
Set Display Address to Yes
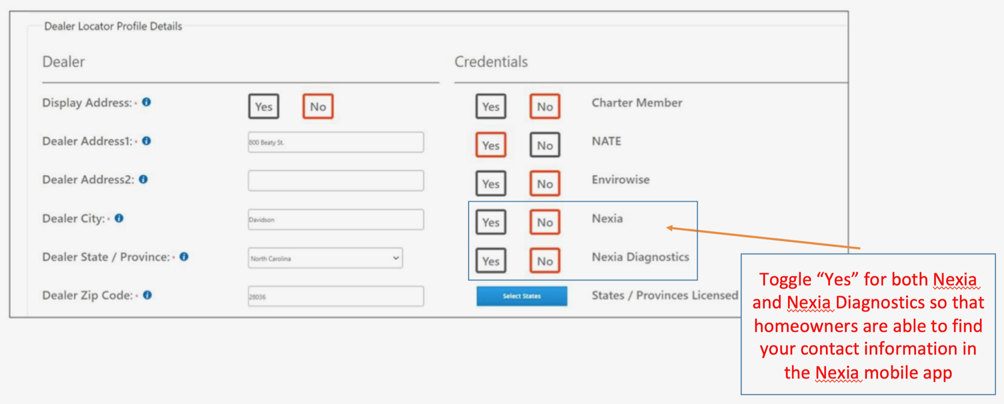pos(264,106)
